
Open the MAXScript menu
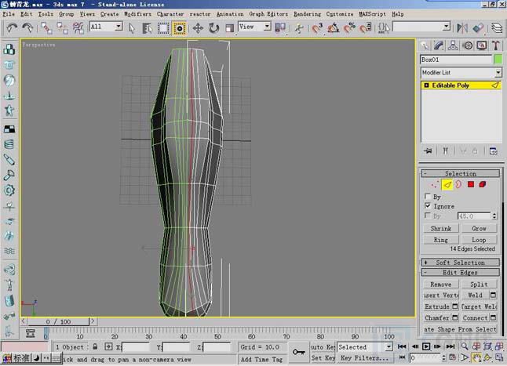(x=372, y=14)
